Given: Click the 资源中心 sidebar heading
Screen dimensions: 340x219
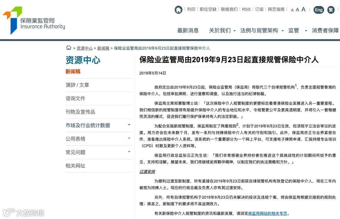Looking at the screenshot, I should 83,60.
